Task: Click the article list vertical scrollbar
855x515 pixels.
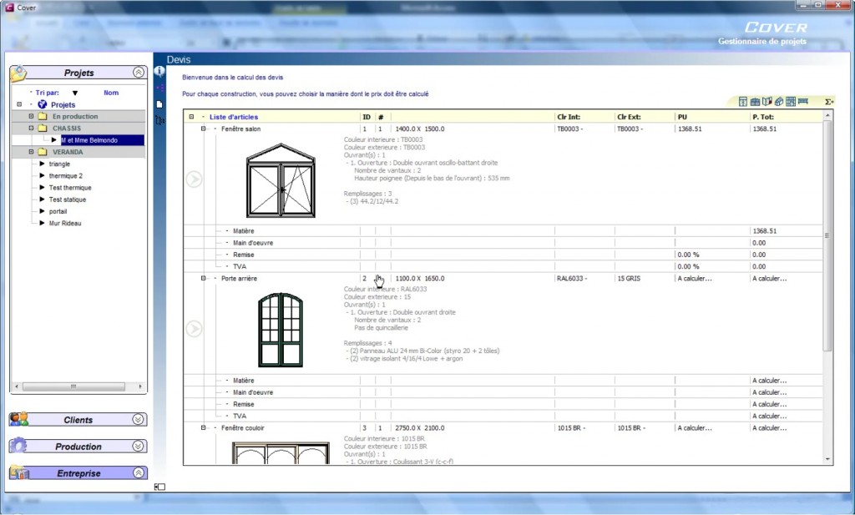Action: (827, 235)
